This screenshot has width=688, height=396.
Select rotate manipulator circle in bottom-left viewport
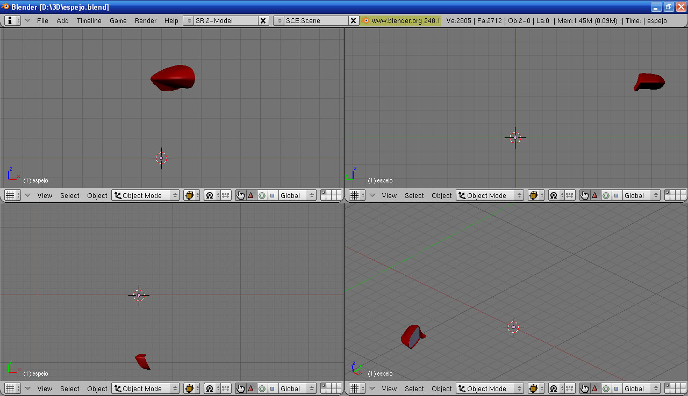point(262,388)
